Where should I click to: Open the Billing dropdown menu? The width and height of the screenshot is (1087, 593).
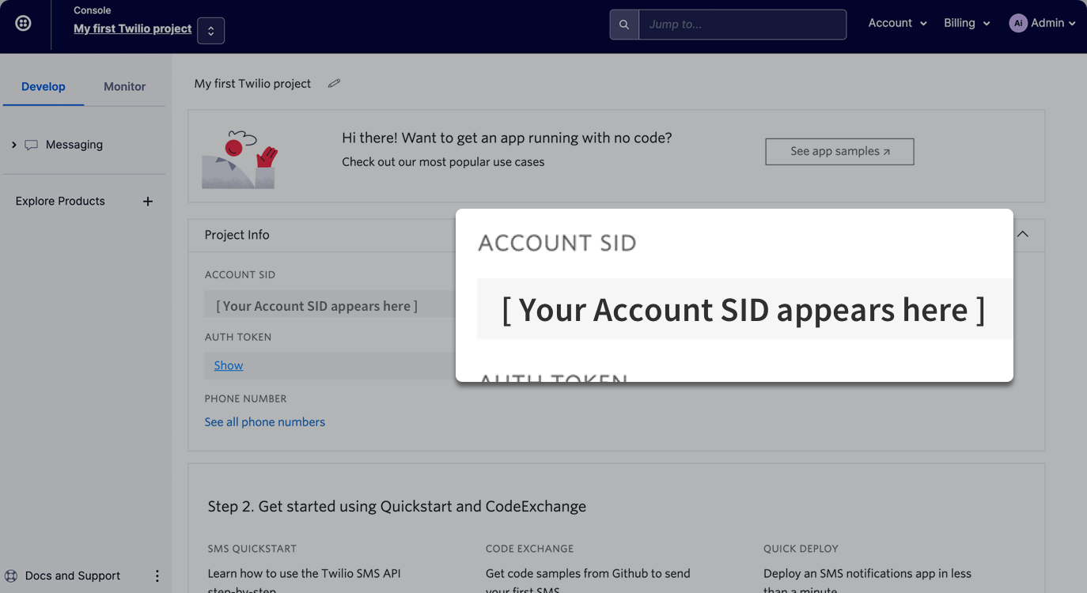click(967, 23)
